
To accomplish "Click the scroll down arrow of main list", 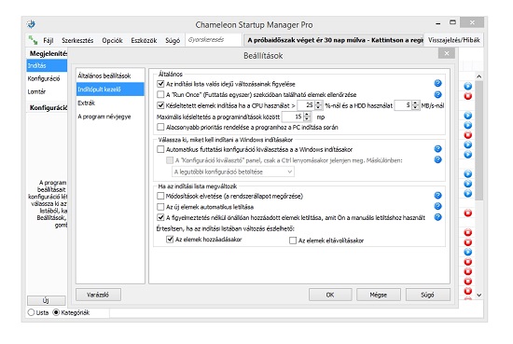I will [x=479, y=295].
